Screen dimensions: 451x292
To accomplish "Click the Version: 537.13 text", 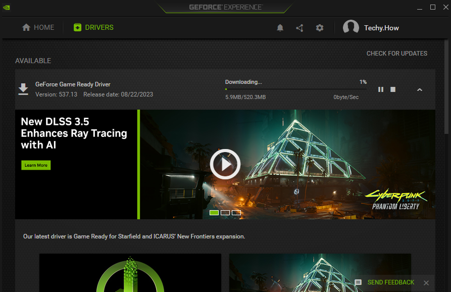I will click(57, 94).
